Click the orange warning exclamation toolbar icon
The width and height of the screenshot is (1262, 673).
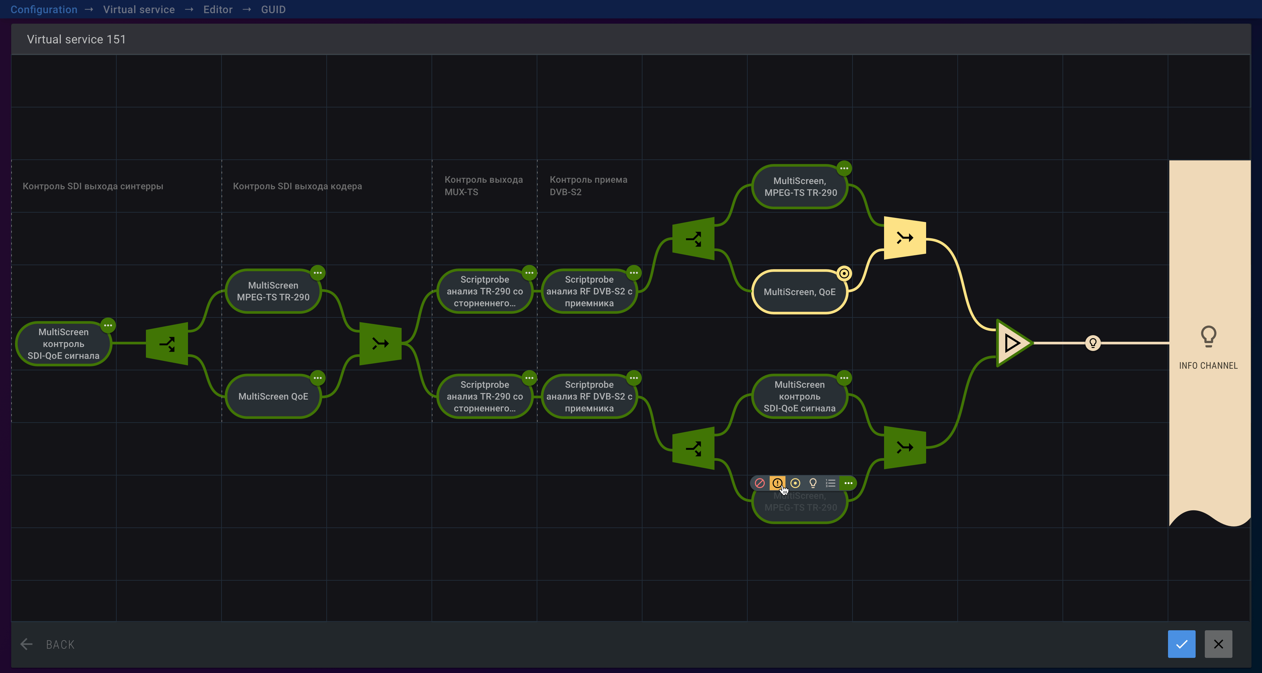click(x=778, y=483)
